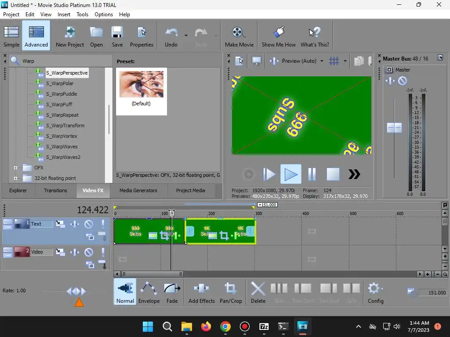Screen dimensions: 450x337
Task: Open Master bus FX icon
Action: pyautogui.click(x=390, y=81)
